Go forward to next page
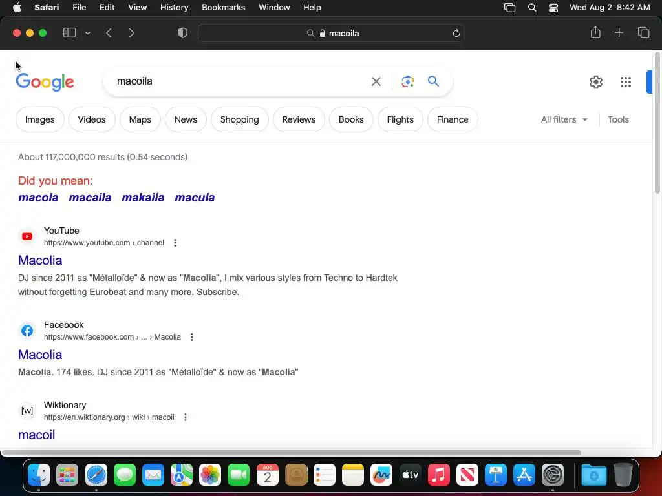The image size is (662, 496). coord(131,33)
